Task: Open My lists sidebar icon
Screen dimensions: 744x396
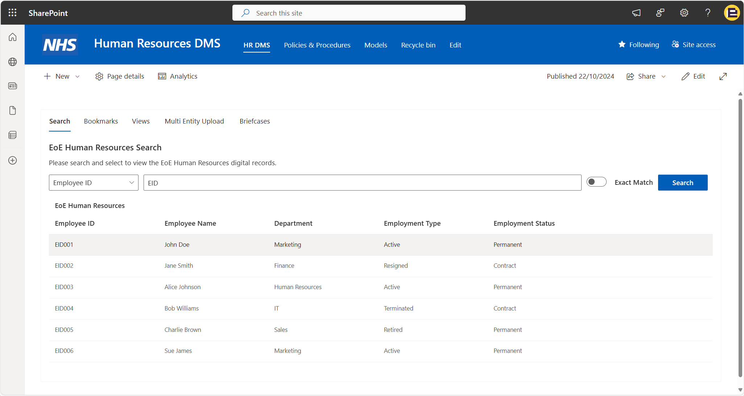Action: coord(12,135)
